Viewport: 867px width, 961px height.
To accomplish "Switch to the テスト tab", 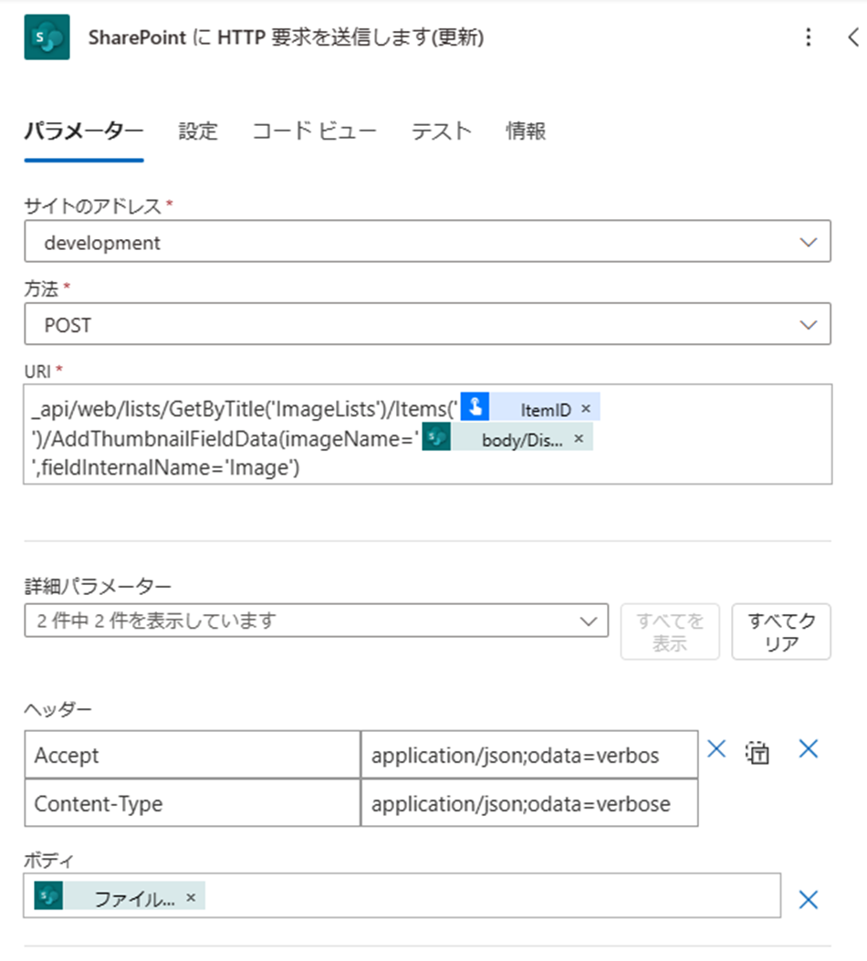I will (x=441, y=131).
